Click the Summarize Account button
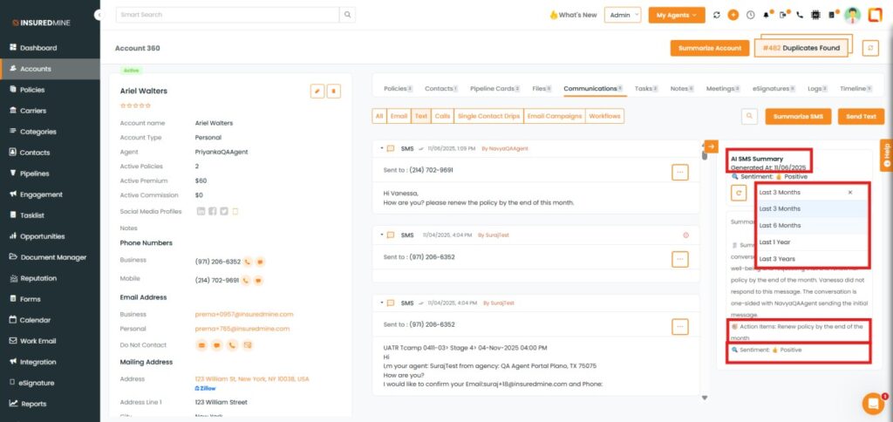 coord(709,48)
